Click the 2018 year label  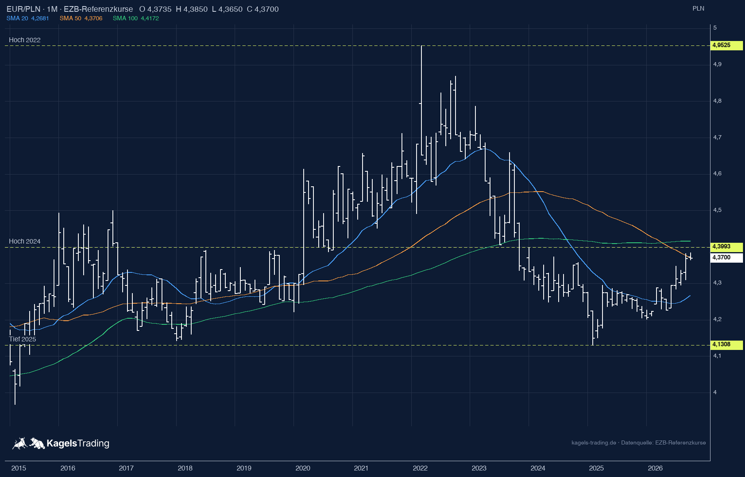click(185, 468)
